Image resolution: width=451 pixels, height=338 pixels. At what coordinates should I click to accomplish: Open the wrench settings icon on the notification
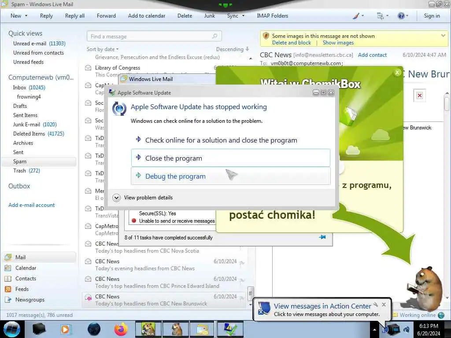click(376, 305)
